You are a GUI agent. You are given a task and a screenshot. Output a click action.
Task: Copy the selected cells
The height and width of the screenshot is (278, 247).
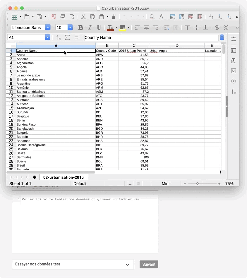pyautogui.click(x=92, y=17)
